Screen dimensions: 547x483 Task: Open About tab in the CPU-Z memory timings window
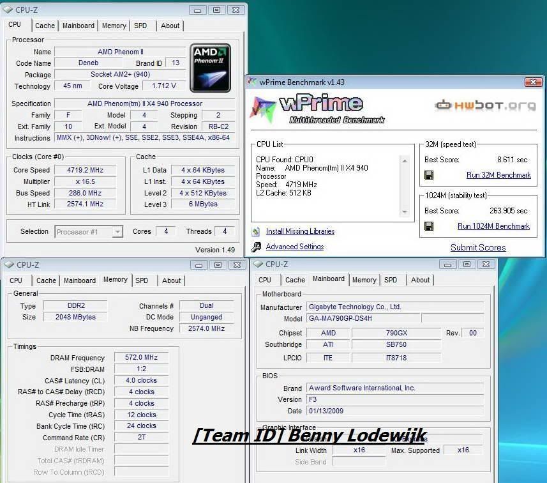tap(171, 280)
